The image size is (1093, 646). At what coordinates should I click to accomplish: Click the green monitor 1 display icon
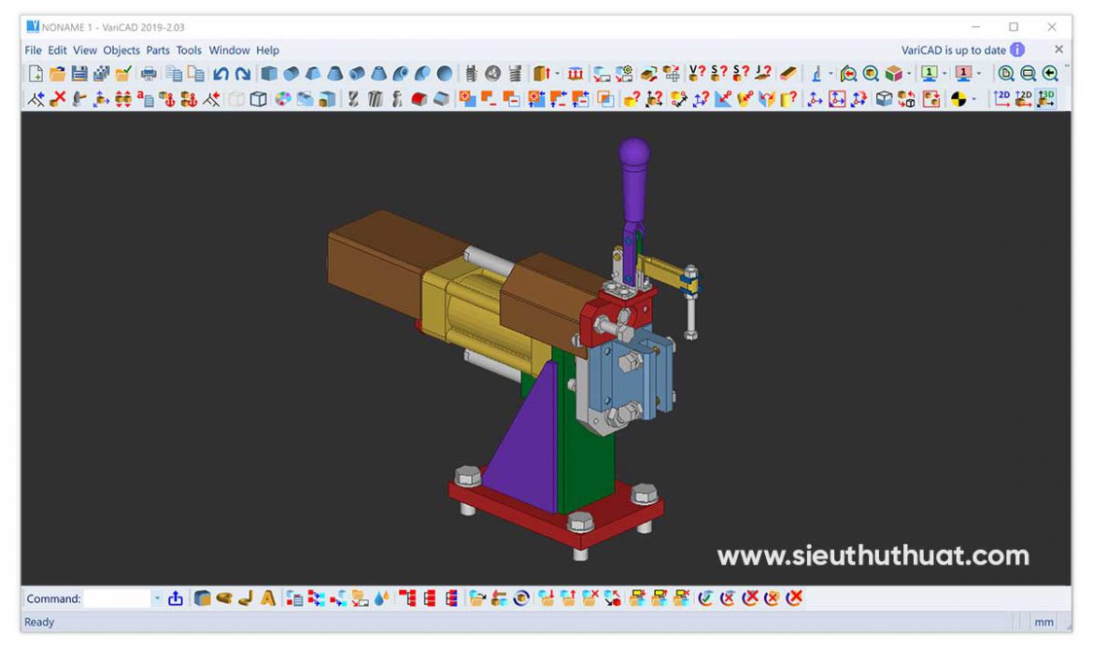tap(930, 73)
